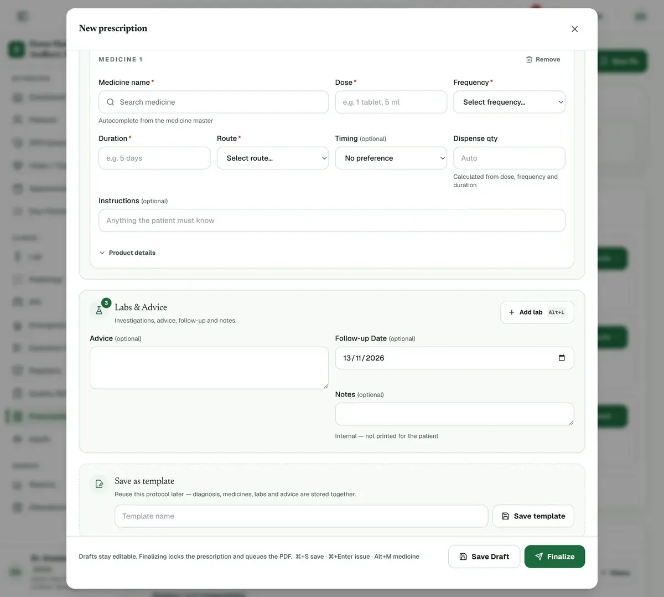Open the Select frequency dropdown

click(509, 102)
